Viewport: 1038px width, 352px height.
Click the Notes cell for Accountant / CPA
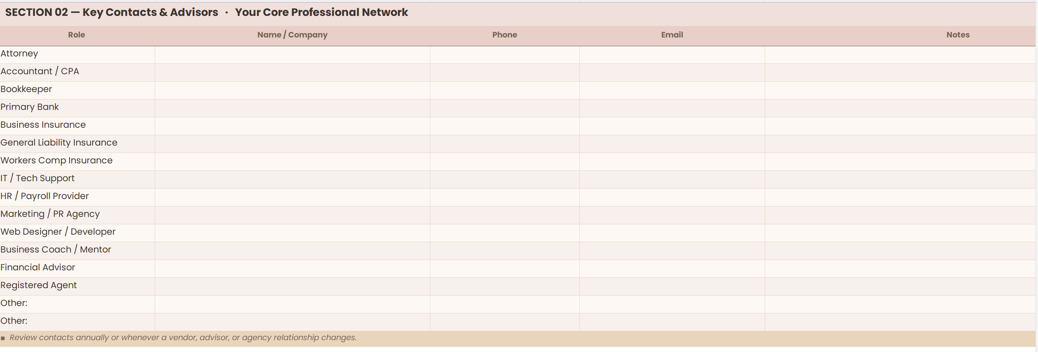point(900,73)
